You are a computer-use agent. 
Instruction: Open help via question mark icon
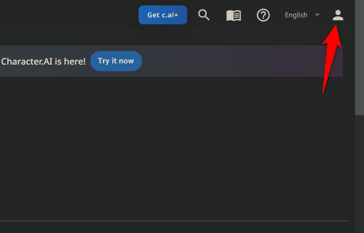click(x=263, y=15)
